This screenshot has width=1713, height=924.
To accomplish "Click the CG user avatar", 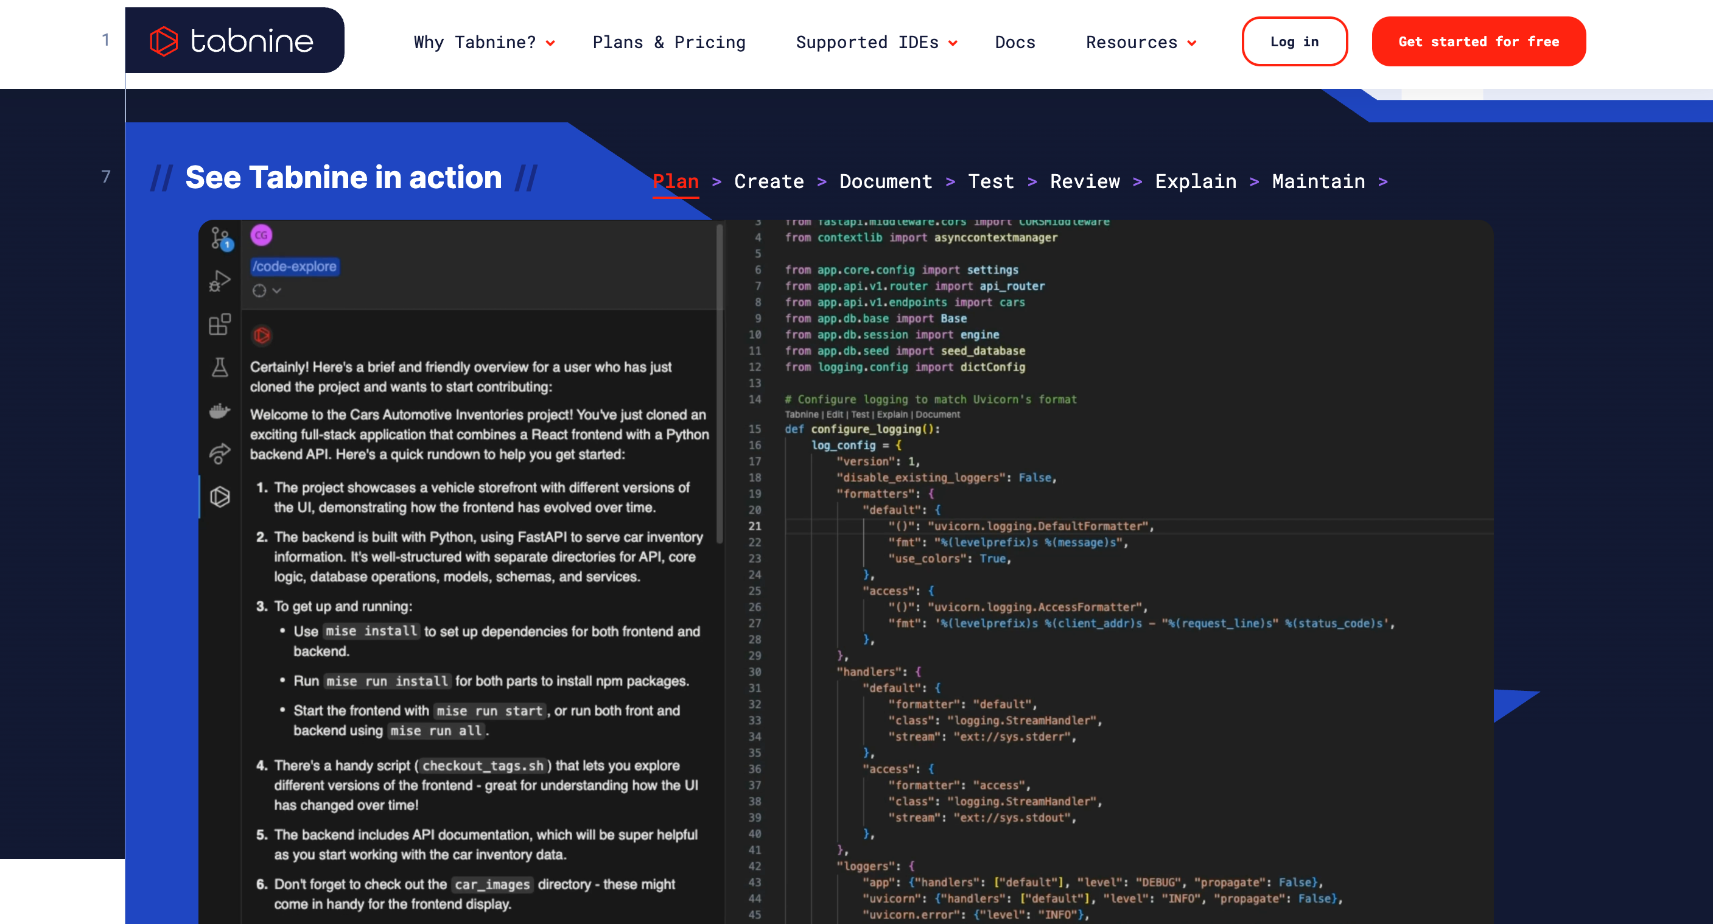I will pyautogui.click(x=261, y=236).
